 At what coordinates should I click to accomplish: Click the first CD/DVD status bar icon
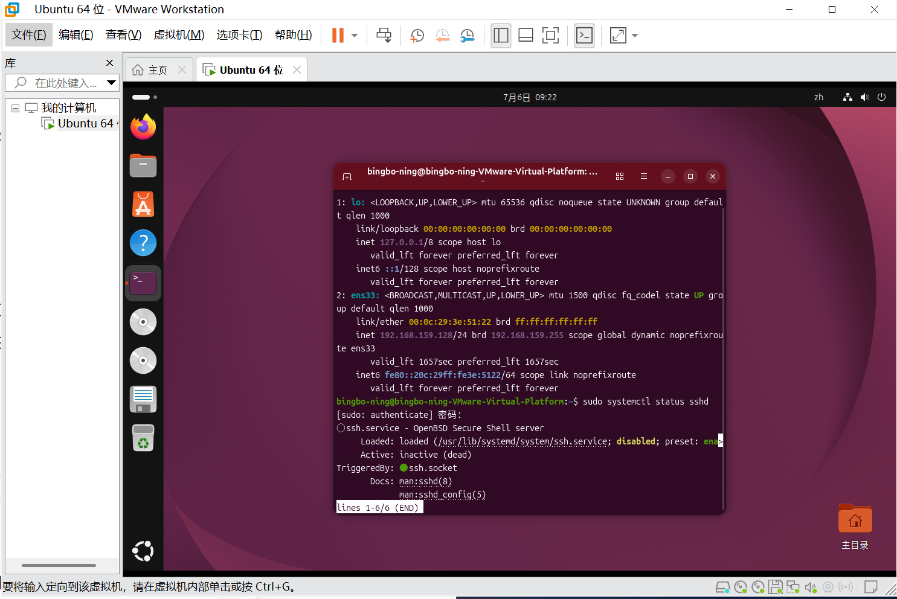pos(741,587)
